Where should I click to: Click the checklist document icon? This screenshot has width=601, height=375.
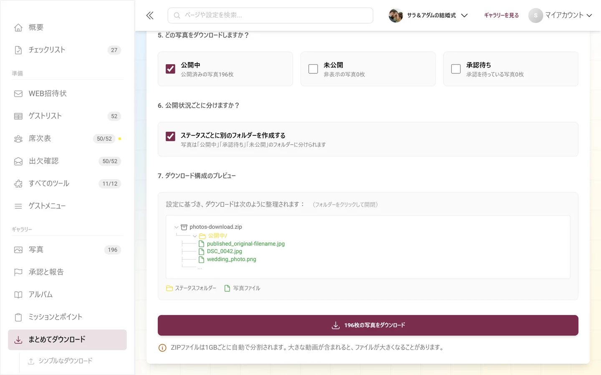pos(18,50)
